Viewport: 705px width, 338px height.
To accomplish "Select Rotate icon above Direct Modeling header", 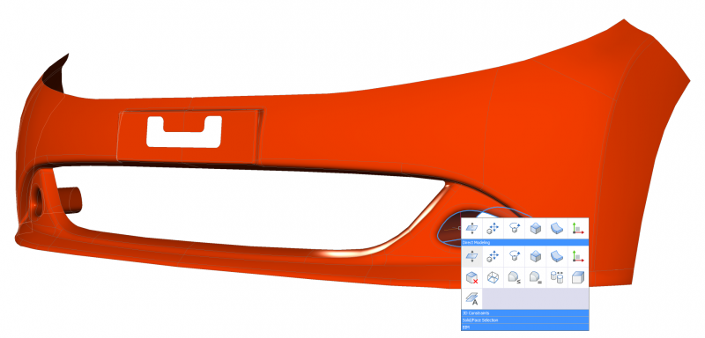I will pos(515,229).
